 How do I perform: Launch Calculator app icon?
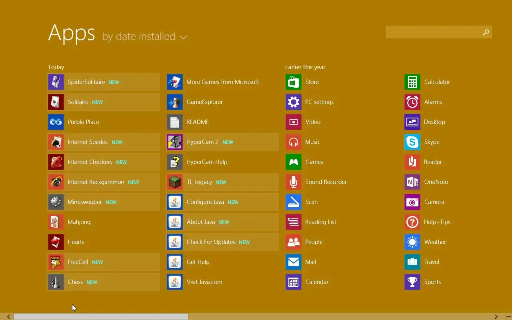412,82
